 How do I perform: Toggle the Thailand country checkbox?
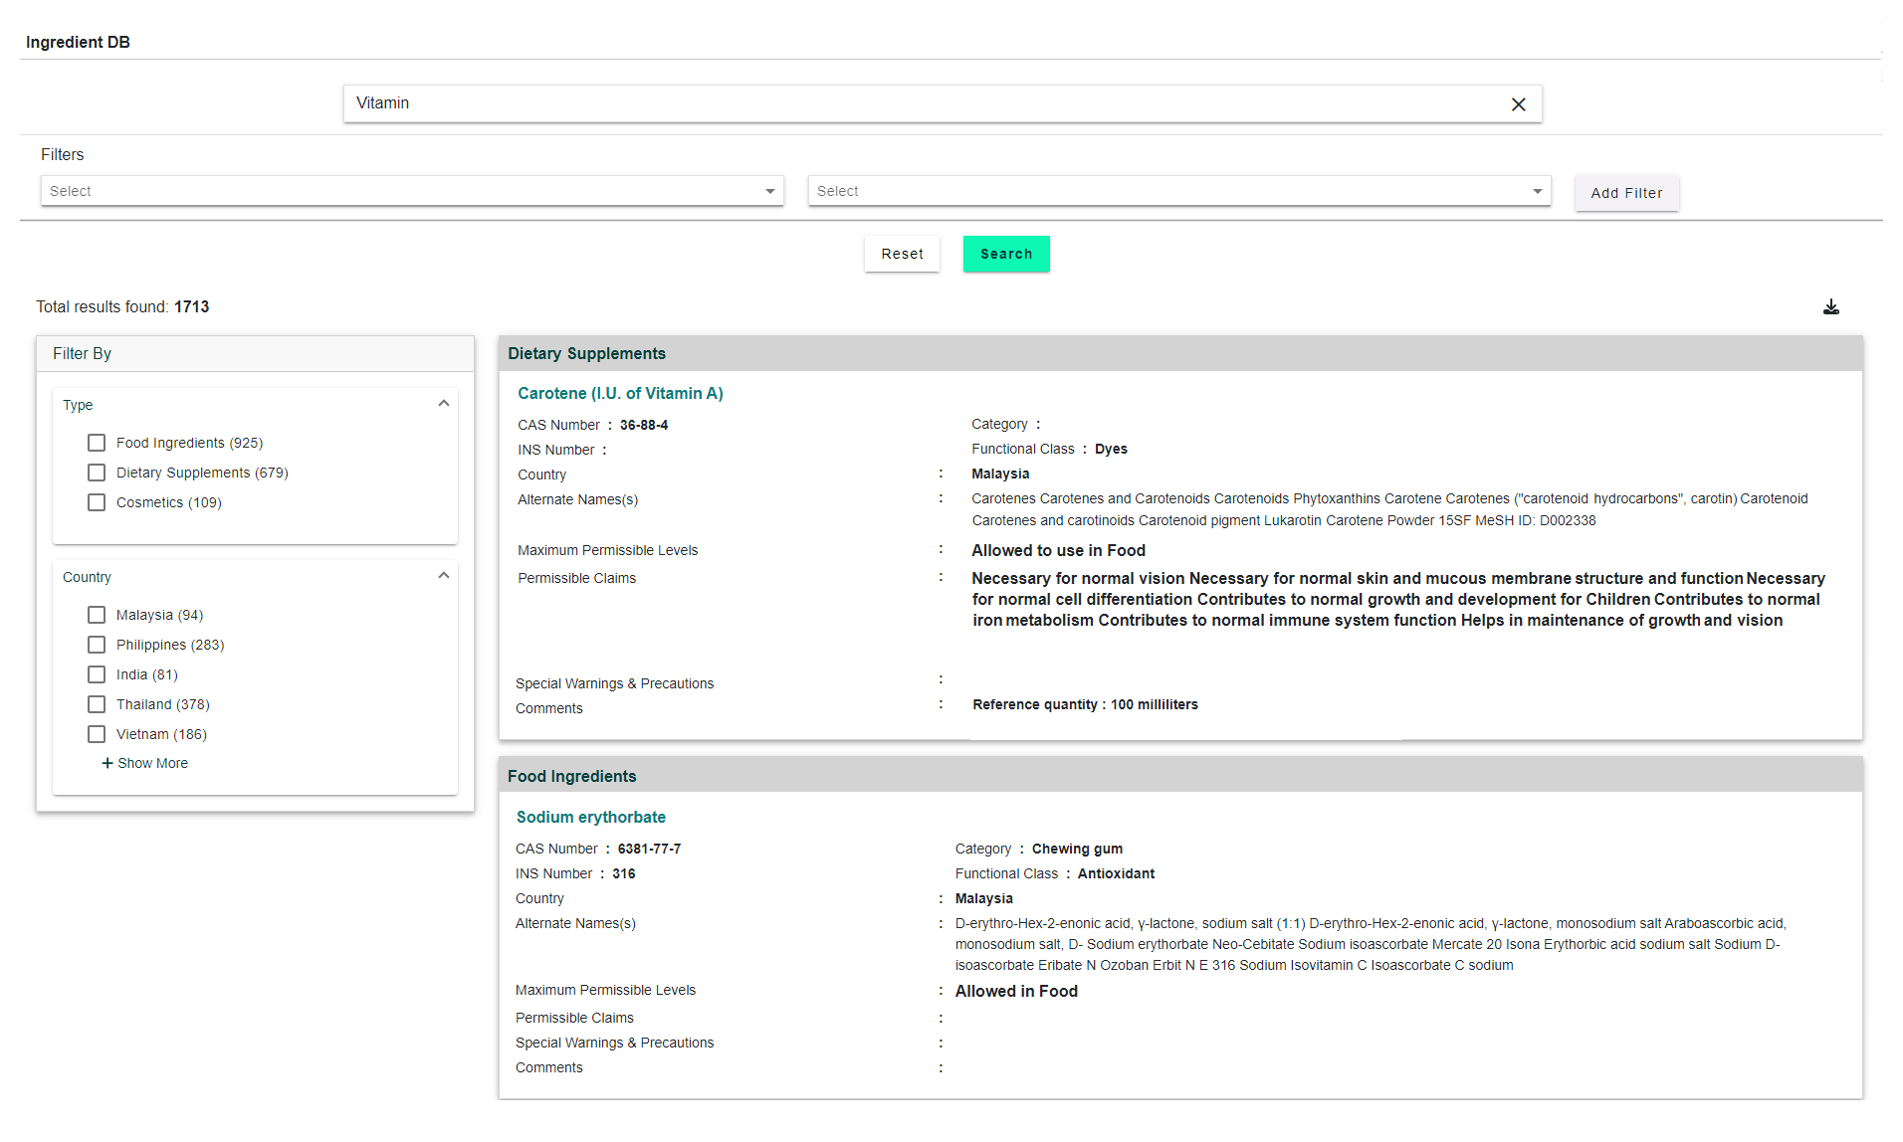(x=97, y=704)
